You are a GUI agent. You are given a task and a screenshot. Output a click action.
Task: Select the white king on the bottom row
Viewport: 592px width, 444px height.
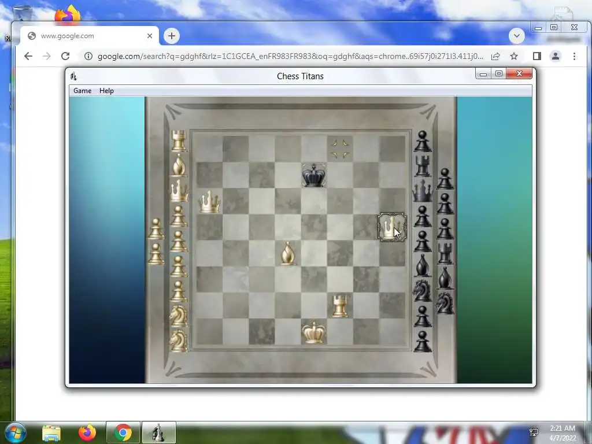pos(314,332)
